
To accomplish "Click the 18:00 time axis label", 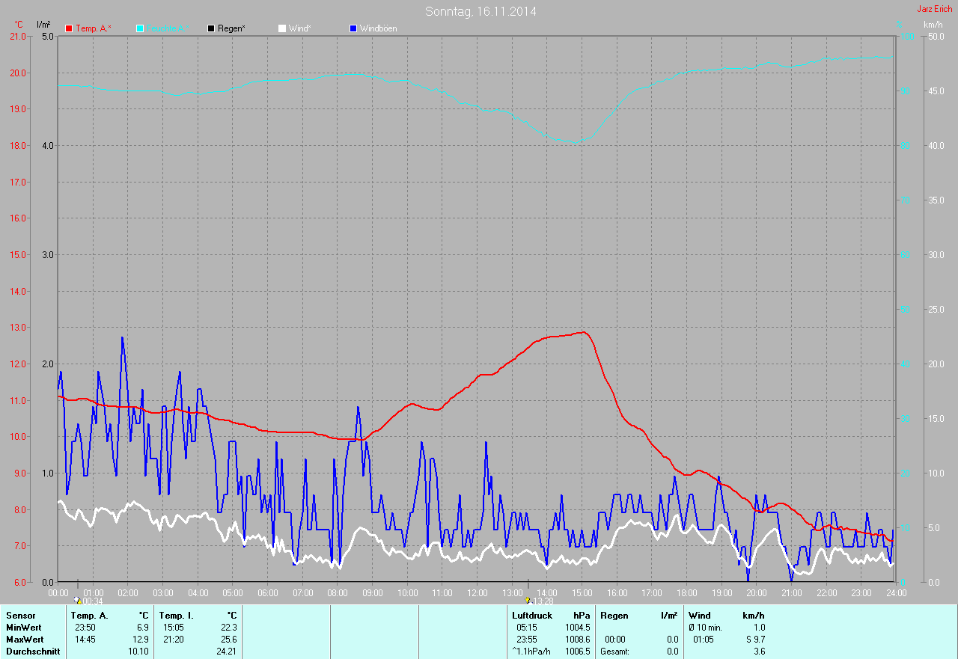I will pos(686,592).
